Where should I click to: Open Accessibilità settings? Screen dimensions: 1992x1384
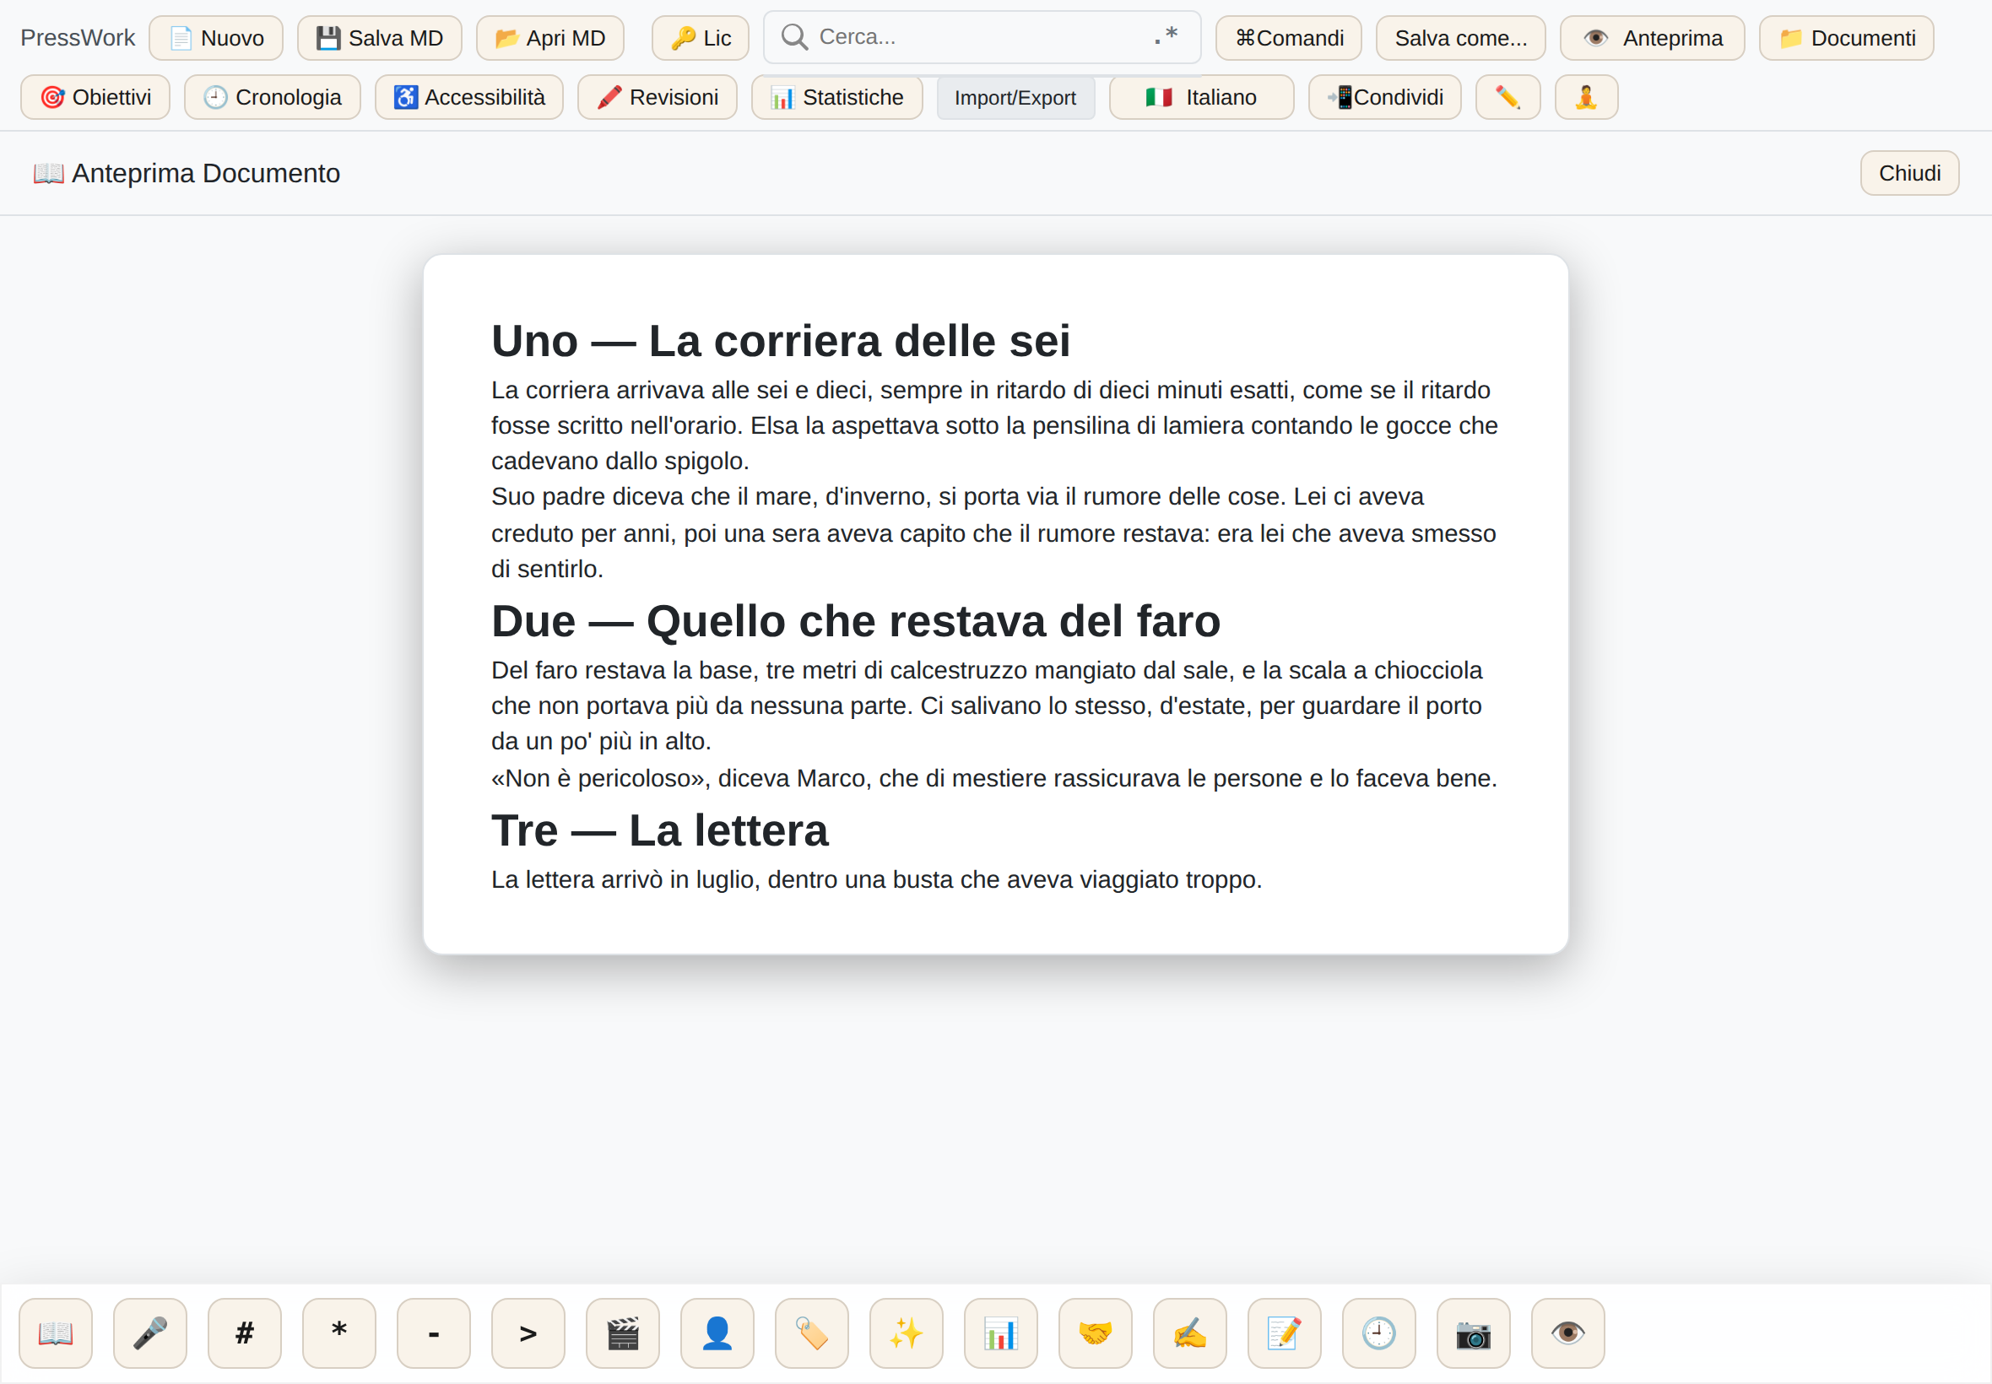click(x=469, y=97)
